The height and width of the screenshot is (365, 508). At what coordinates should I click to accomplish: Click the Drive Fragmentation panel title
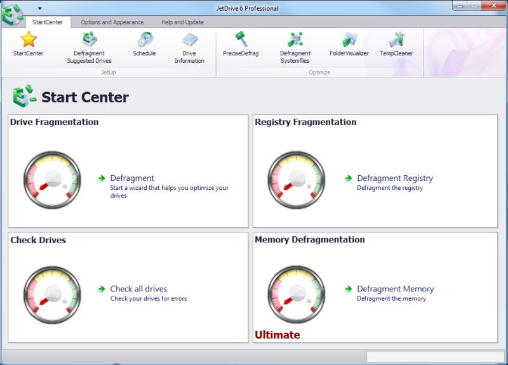(54, 122)
